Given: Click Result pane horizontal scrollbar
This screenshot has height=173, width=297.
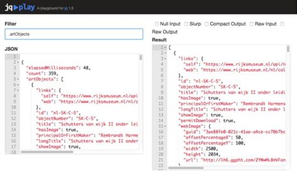Looking at the screenshot, I should [186, 168].
